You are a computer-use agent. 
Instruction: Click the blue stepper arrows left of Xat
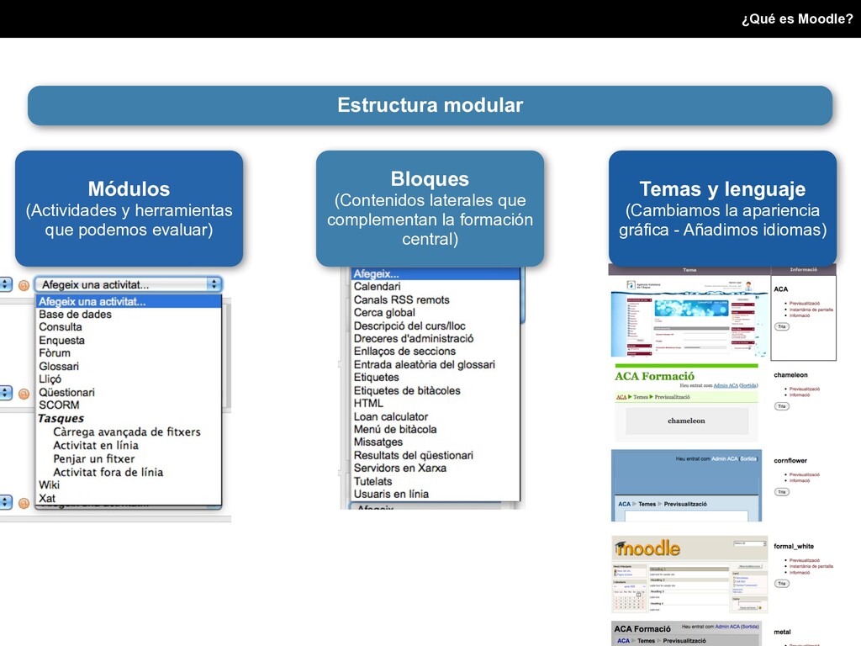tap(6, 501)
